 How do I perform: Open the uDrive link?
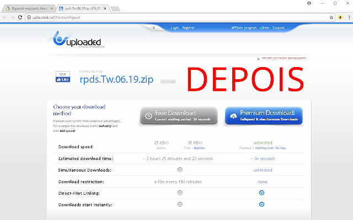(264, 28)
